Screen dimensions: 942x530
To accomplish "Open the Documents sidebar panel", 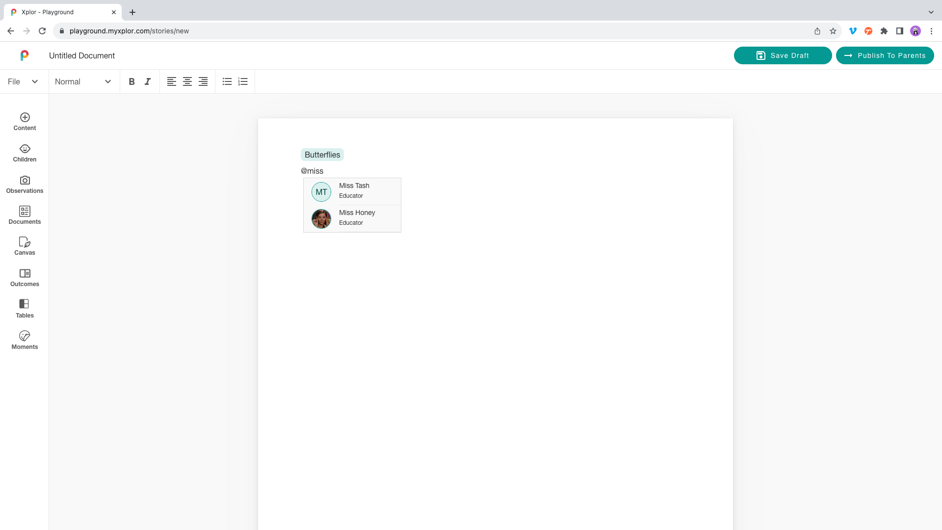I will point(25,215).
